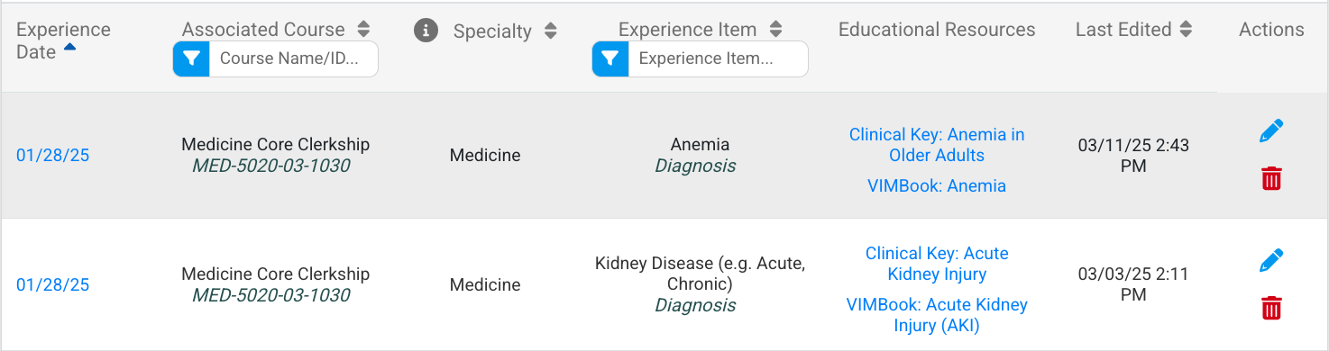The width and height of the screenshot is (1329, 351).
Task: Open the Kidney Disease row's 01/28/25 date
Action: pos(53,285)
